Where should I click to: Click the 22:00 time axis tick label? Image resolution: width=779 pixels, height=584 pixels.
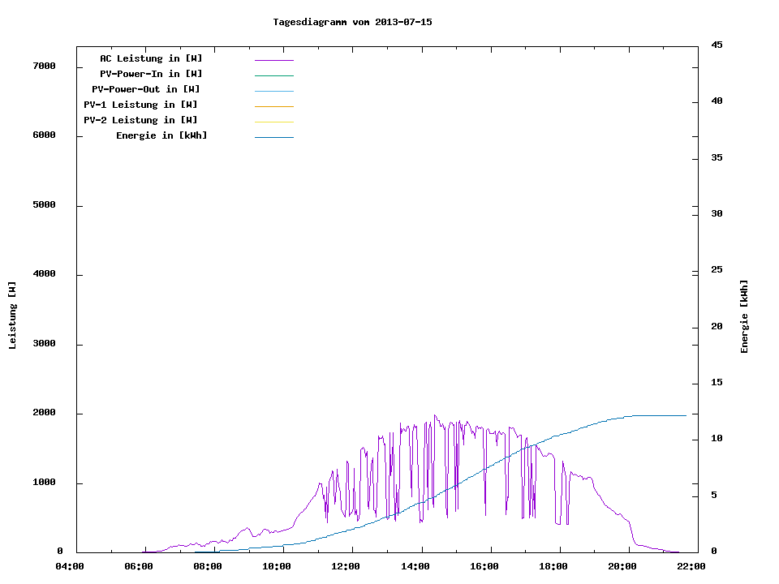[692, 566]
